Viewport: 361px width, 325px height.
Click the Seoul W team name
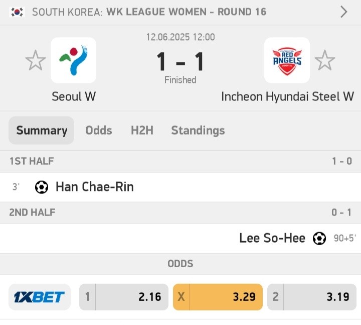click(x=74, y=96)
